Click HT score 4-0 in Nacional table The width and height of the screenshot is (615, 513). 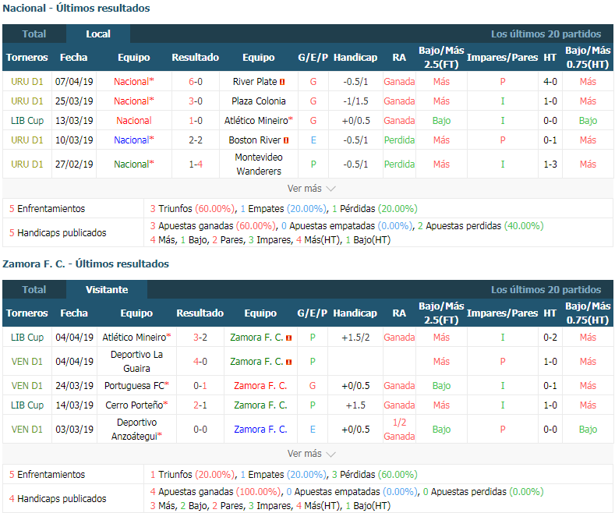pos(550,82)
